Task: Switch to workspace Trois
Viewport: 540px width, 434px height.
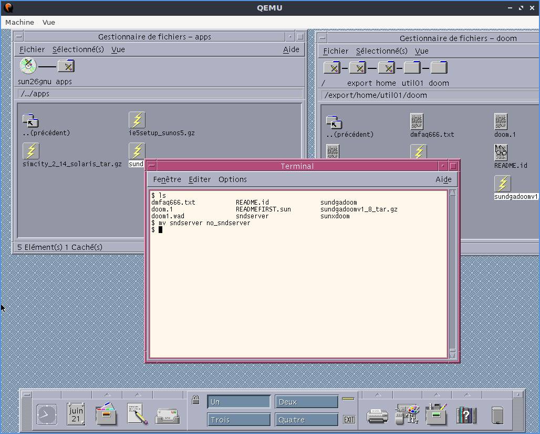Action: point(238,420)
